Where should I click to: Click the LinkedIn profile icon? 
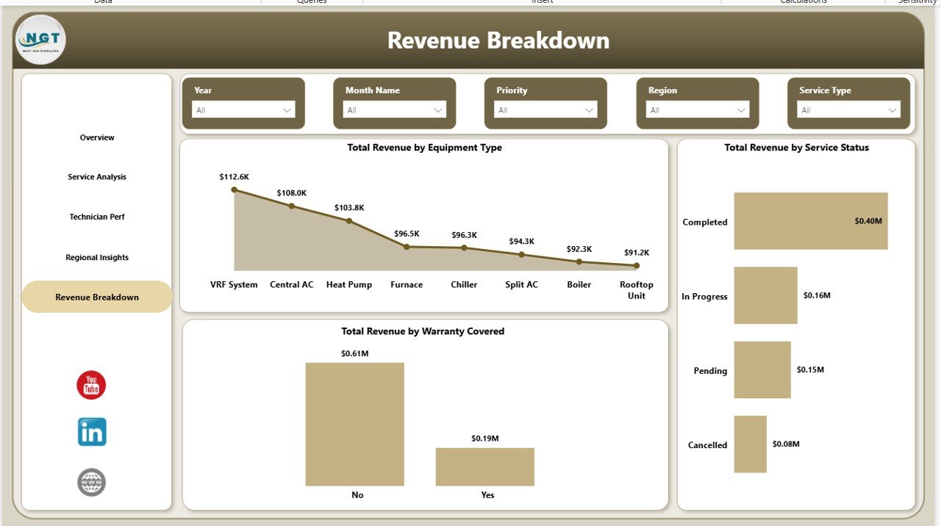pos(91,432)
